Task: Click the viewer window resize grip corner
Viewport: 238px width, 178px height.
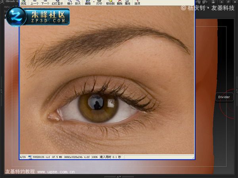Action: (x=193, y=157)
